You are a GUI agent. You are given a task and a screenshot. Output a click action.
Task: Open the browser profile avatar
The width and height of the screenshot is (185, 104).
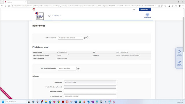coord(180,6)
